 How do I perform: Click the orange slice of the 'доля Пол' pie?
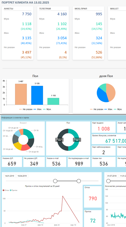pyautogui.click(x=111, y=92)
